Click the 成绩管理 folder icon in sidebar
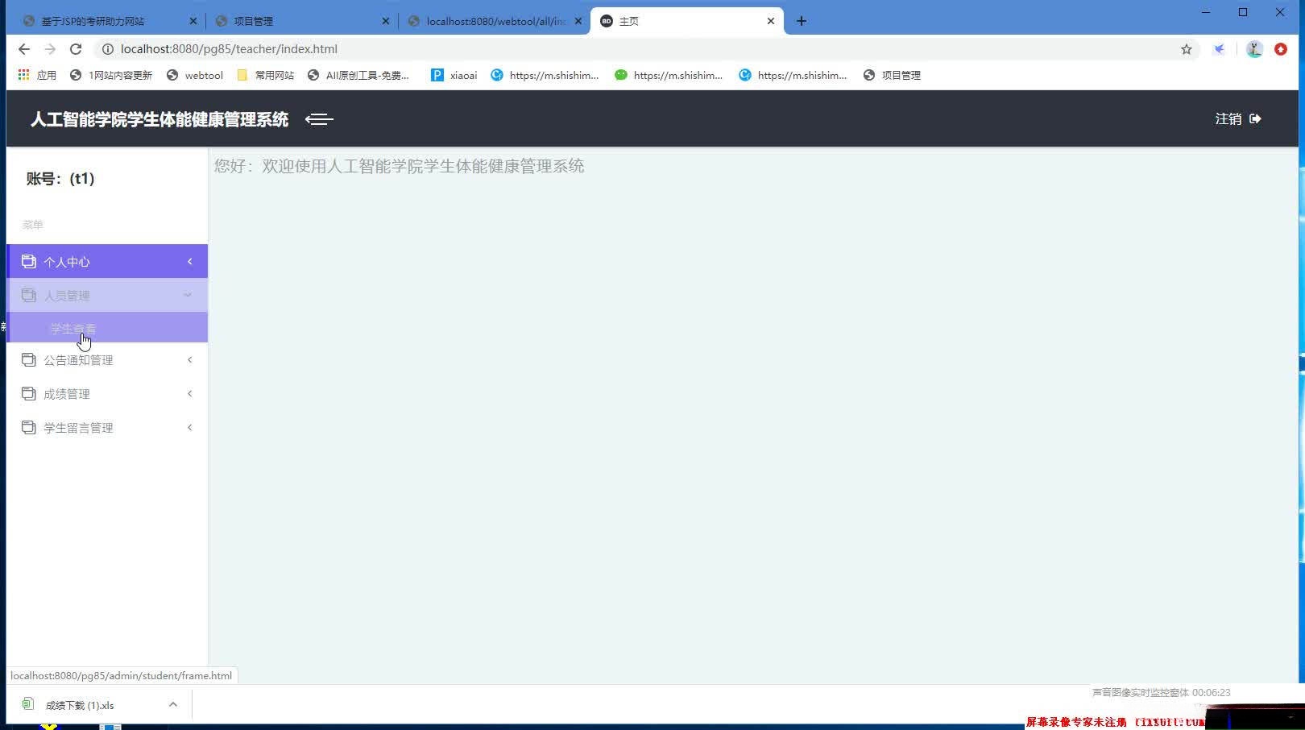1305x730 pixels. tap(28, 393)
